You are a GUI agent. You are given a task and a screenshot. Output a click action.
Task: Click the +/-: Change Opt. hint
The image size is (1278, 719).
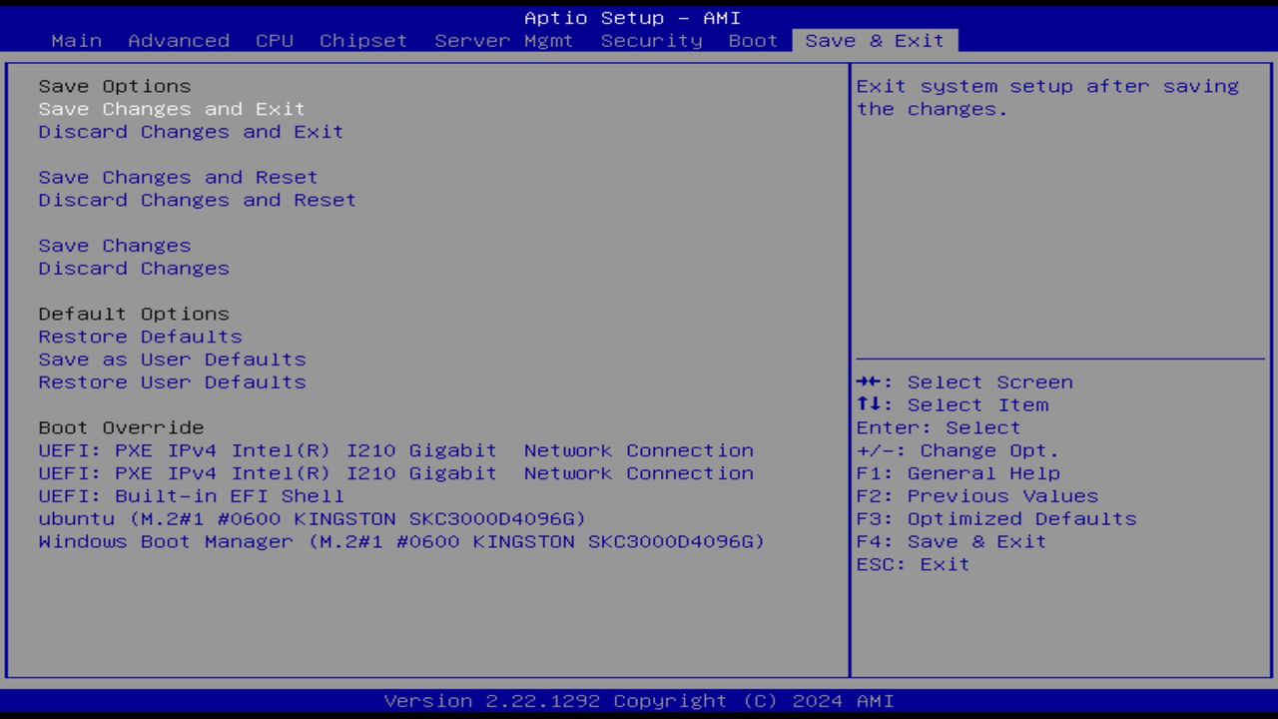coord(958,450)
